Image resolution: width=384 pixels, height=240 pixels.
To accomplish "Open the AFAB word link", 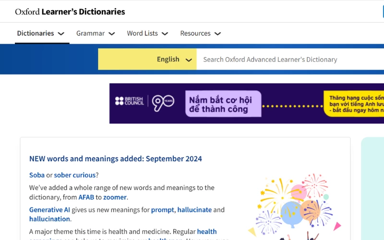I will 86,197.
